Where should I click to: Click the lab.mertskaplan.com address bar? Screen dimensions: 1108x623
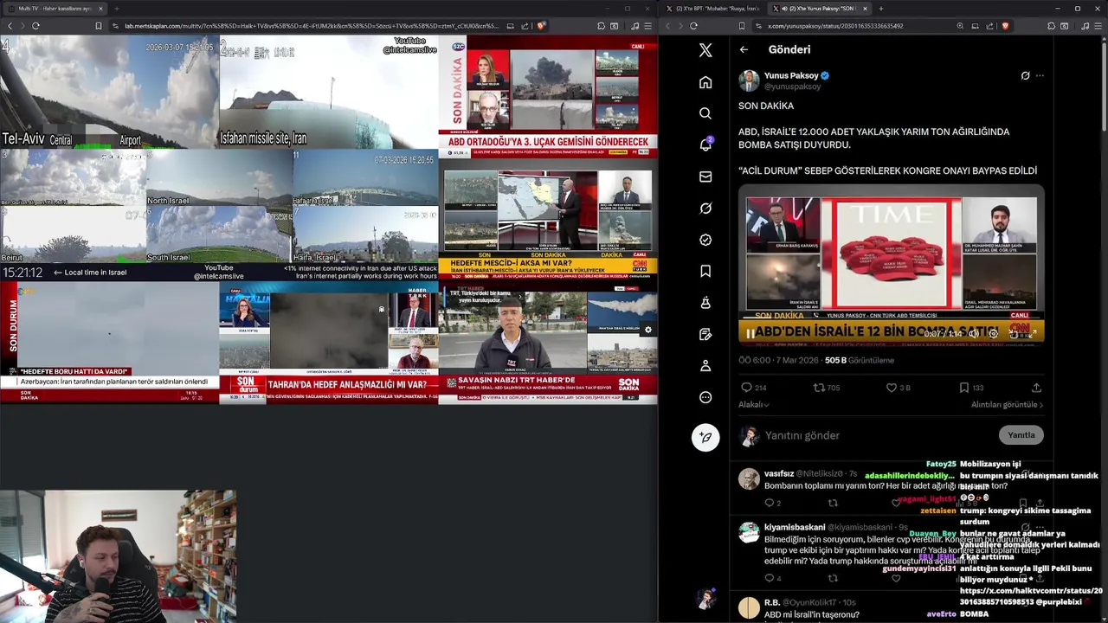click(x=312, y=26)
